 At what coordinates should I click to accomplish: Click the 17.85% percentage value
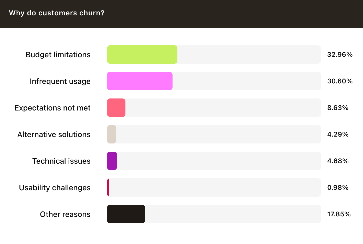[x=339, y=214]
